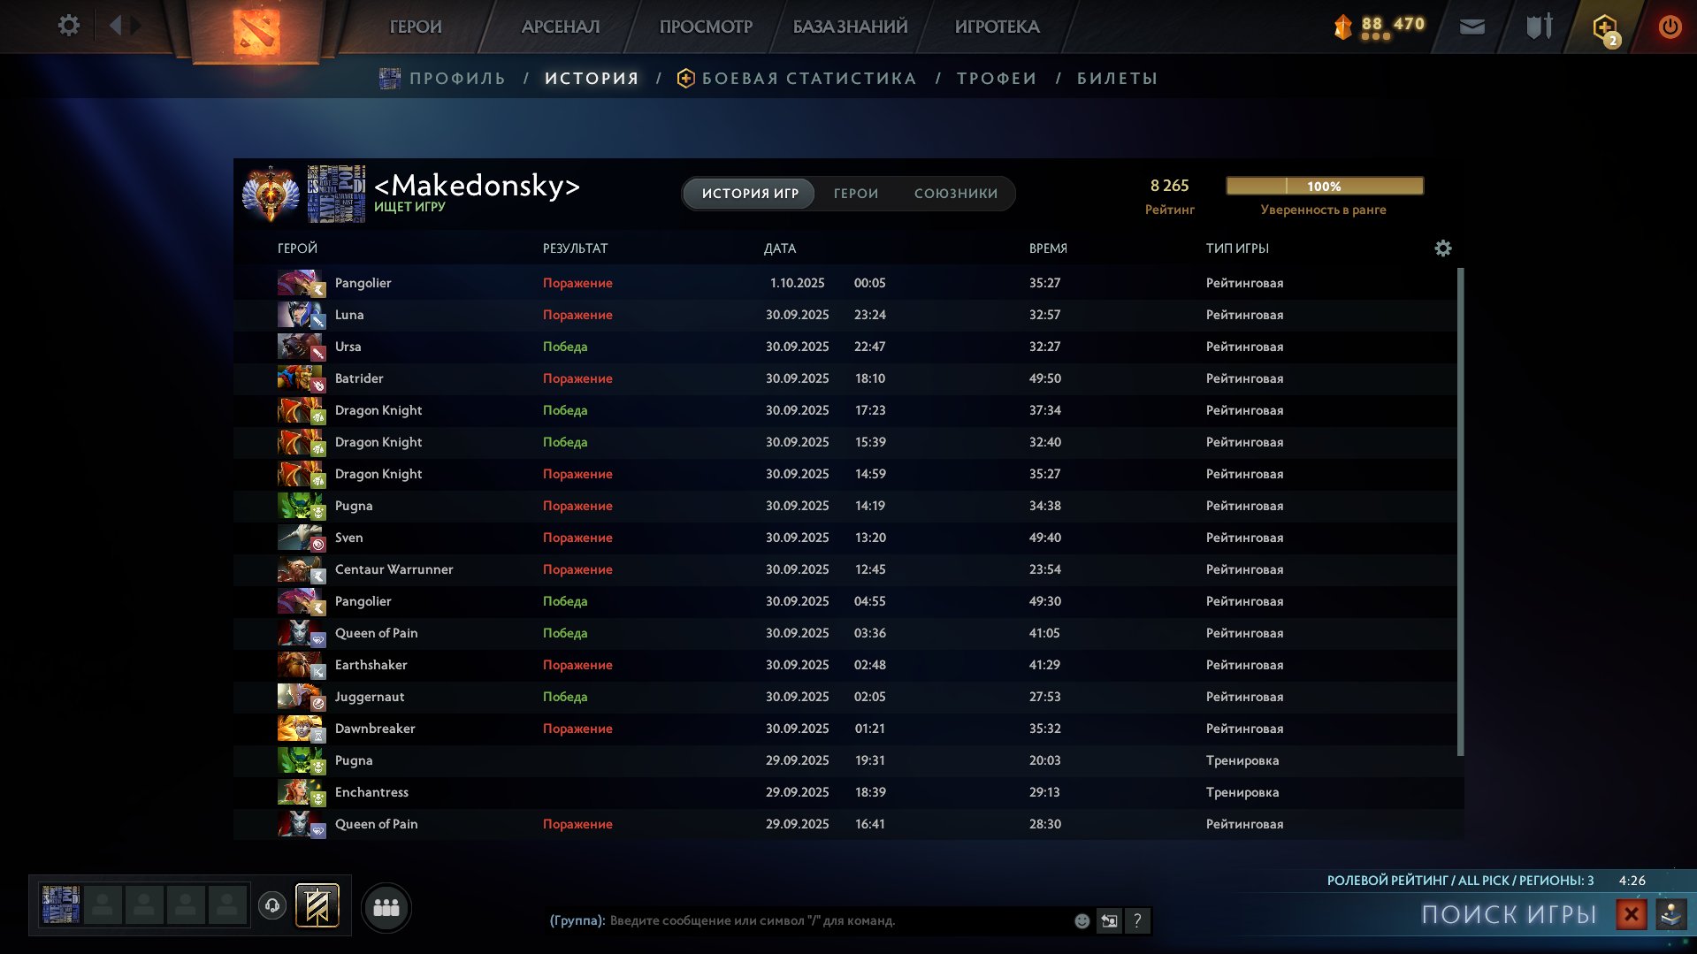This screenshot has width=1697, height=954.
Task: Open the Dota Plus icon with notification badge
Action: (x=1604, y=27)
